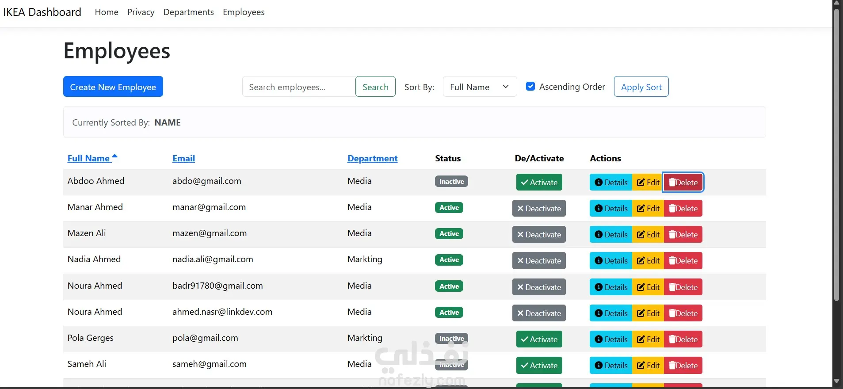Activate Abdoo Ahmed with the Activate toggle
Viewport: 843px width, 389px height.
pyautogui.click(x=539, y=182)
